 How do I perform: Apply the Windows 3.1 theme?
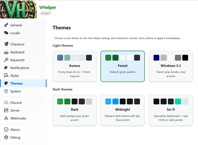171,66
